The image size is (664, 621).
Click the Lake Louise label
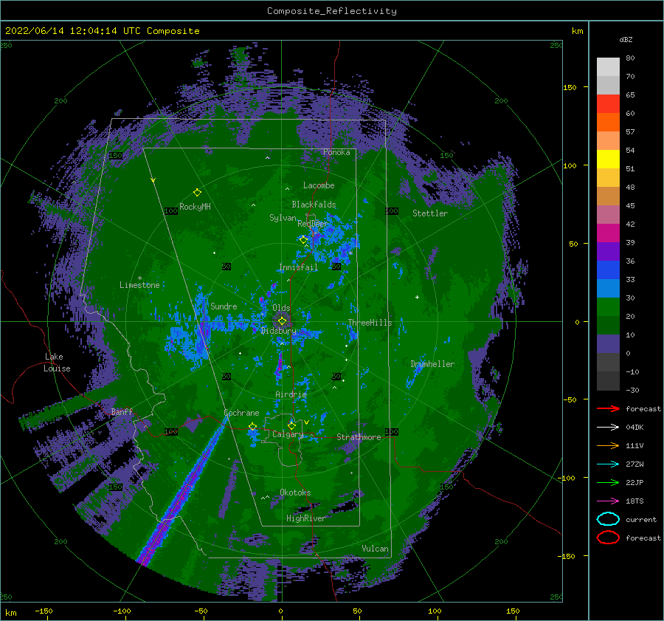(57, 363)
